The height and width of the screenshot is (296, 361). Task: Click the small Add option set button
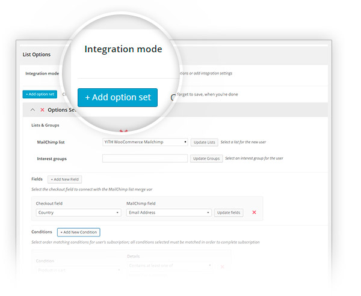pos(40,94)
